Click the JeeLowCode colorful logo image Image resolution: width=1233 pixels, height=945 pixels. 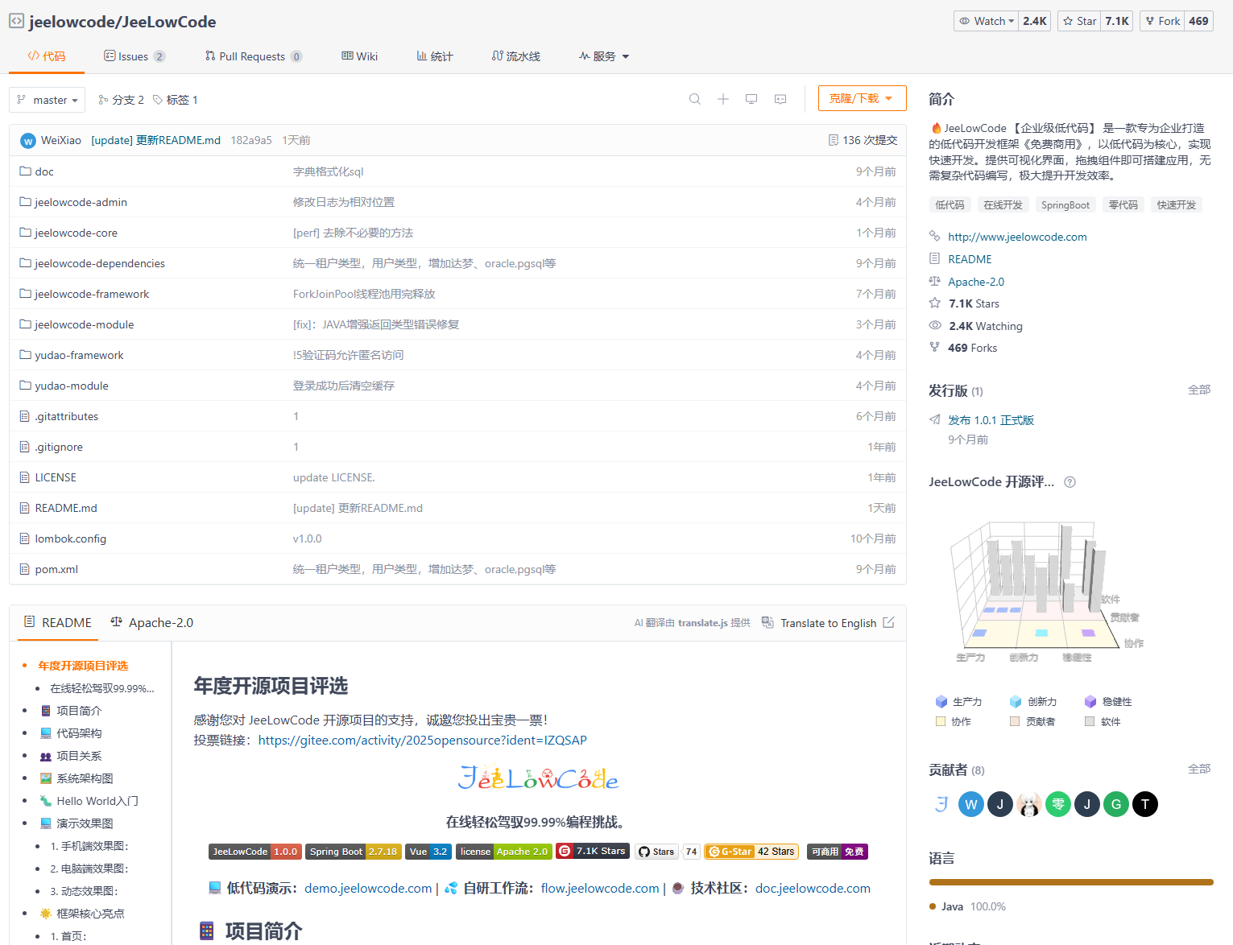(538, 778)
